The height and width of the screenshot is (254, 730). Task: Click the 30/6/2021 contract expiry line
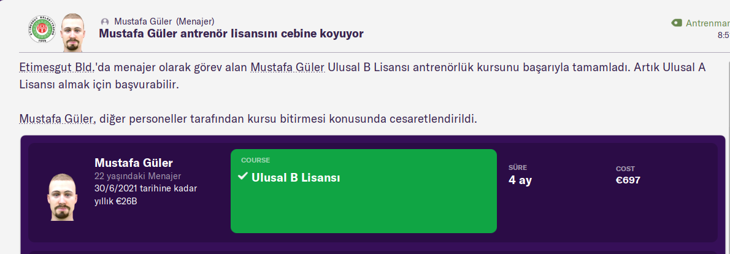point(145,188)
